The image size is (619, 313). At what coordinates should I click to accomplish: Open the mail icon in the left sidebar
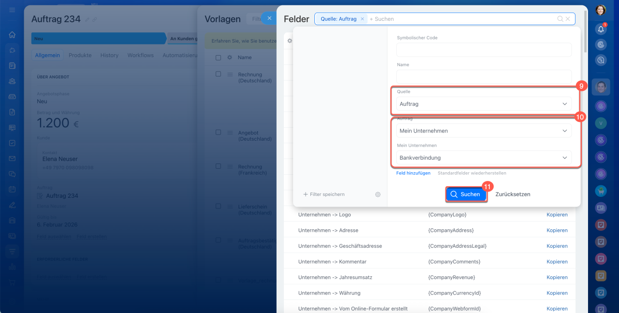(x=12, y=159)
